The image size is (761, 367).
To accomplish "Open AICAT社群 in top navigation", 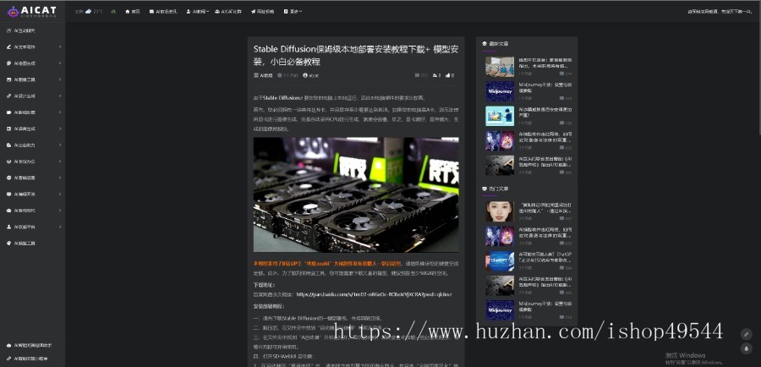I will [x=231, y=11].
